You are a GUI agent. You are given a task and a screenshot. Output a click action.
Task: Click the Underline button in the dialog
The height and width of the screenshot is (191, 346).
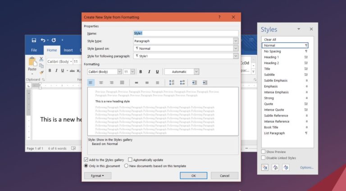coord(157,71)
